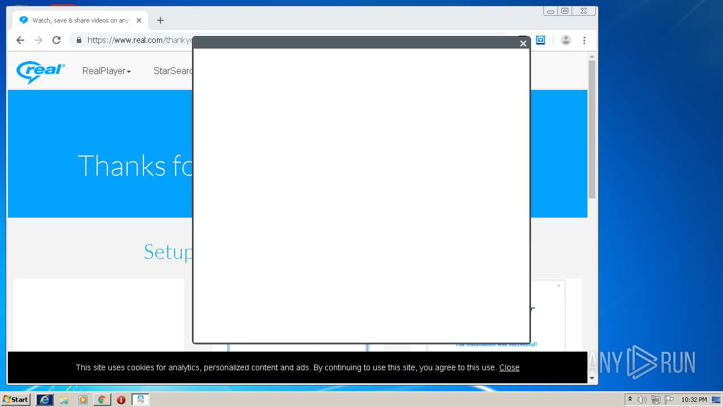Click the volume speaker tray icon
The image size is (723, 407).
(642, 400)
